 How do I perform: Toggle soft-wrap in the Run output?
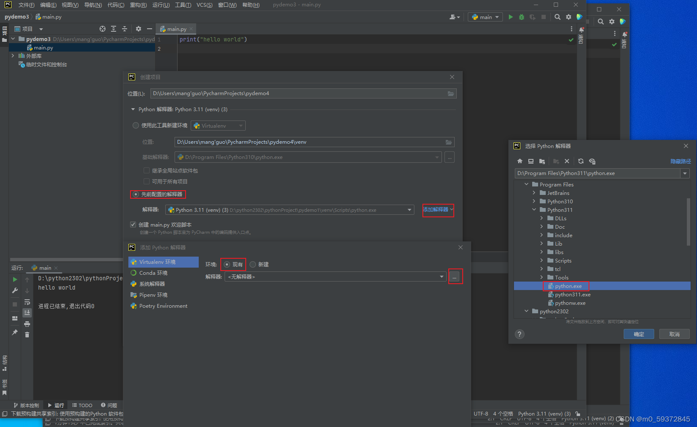click(27, 302)
